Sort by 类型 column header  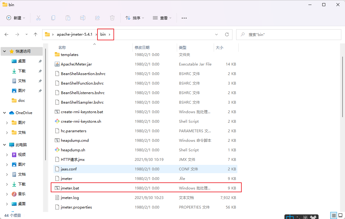coord(183,48)
